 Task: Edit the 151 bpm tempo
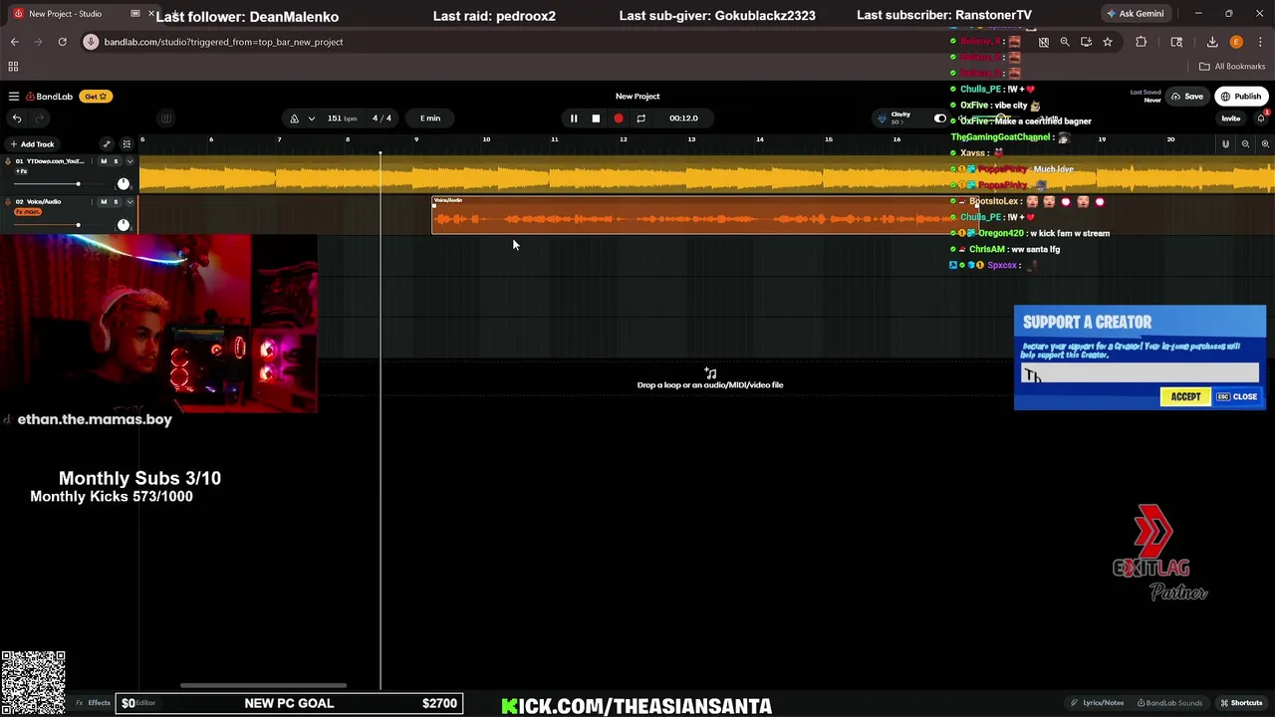pyautogui.click(x=342, y=119)
